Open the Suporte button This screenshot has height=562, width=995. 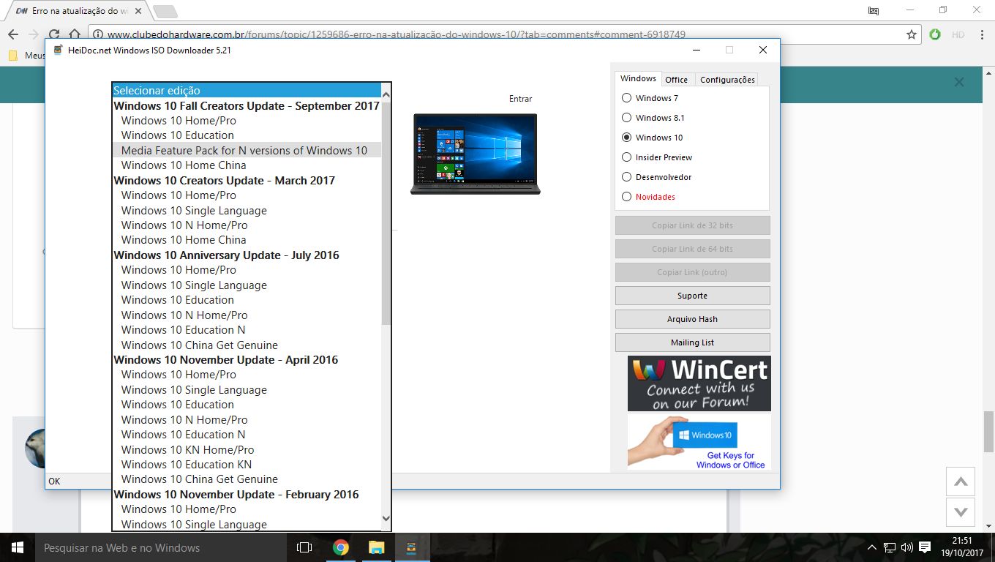point(692,296)
